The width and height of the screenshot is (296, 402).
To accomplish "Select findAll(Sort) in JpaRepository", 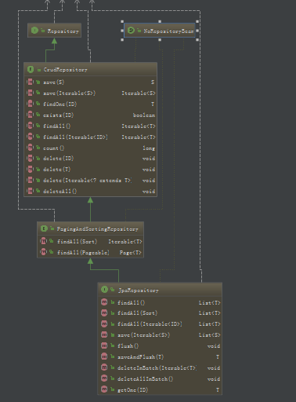I will pyautogui.click(x=160, y=312).
